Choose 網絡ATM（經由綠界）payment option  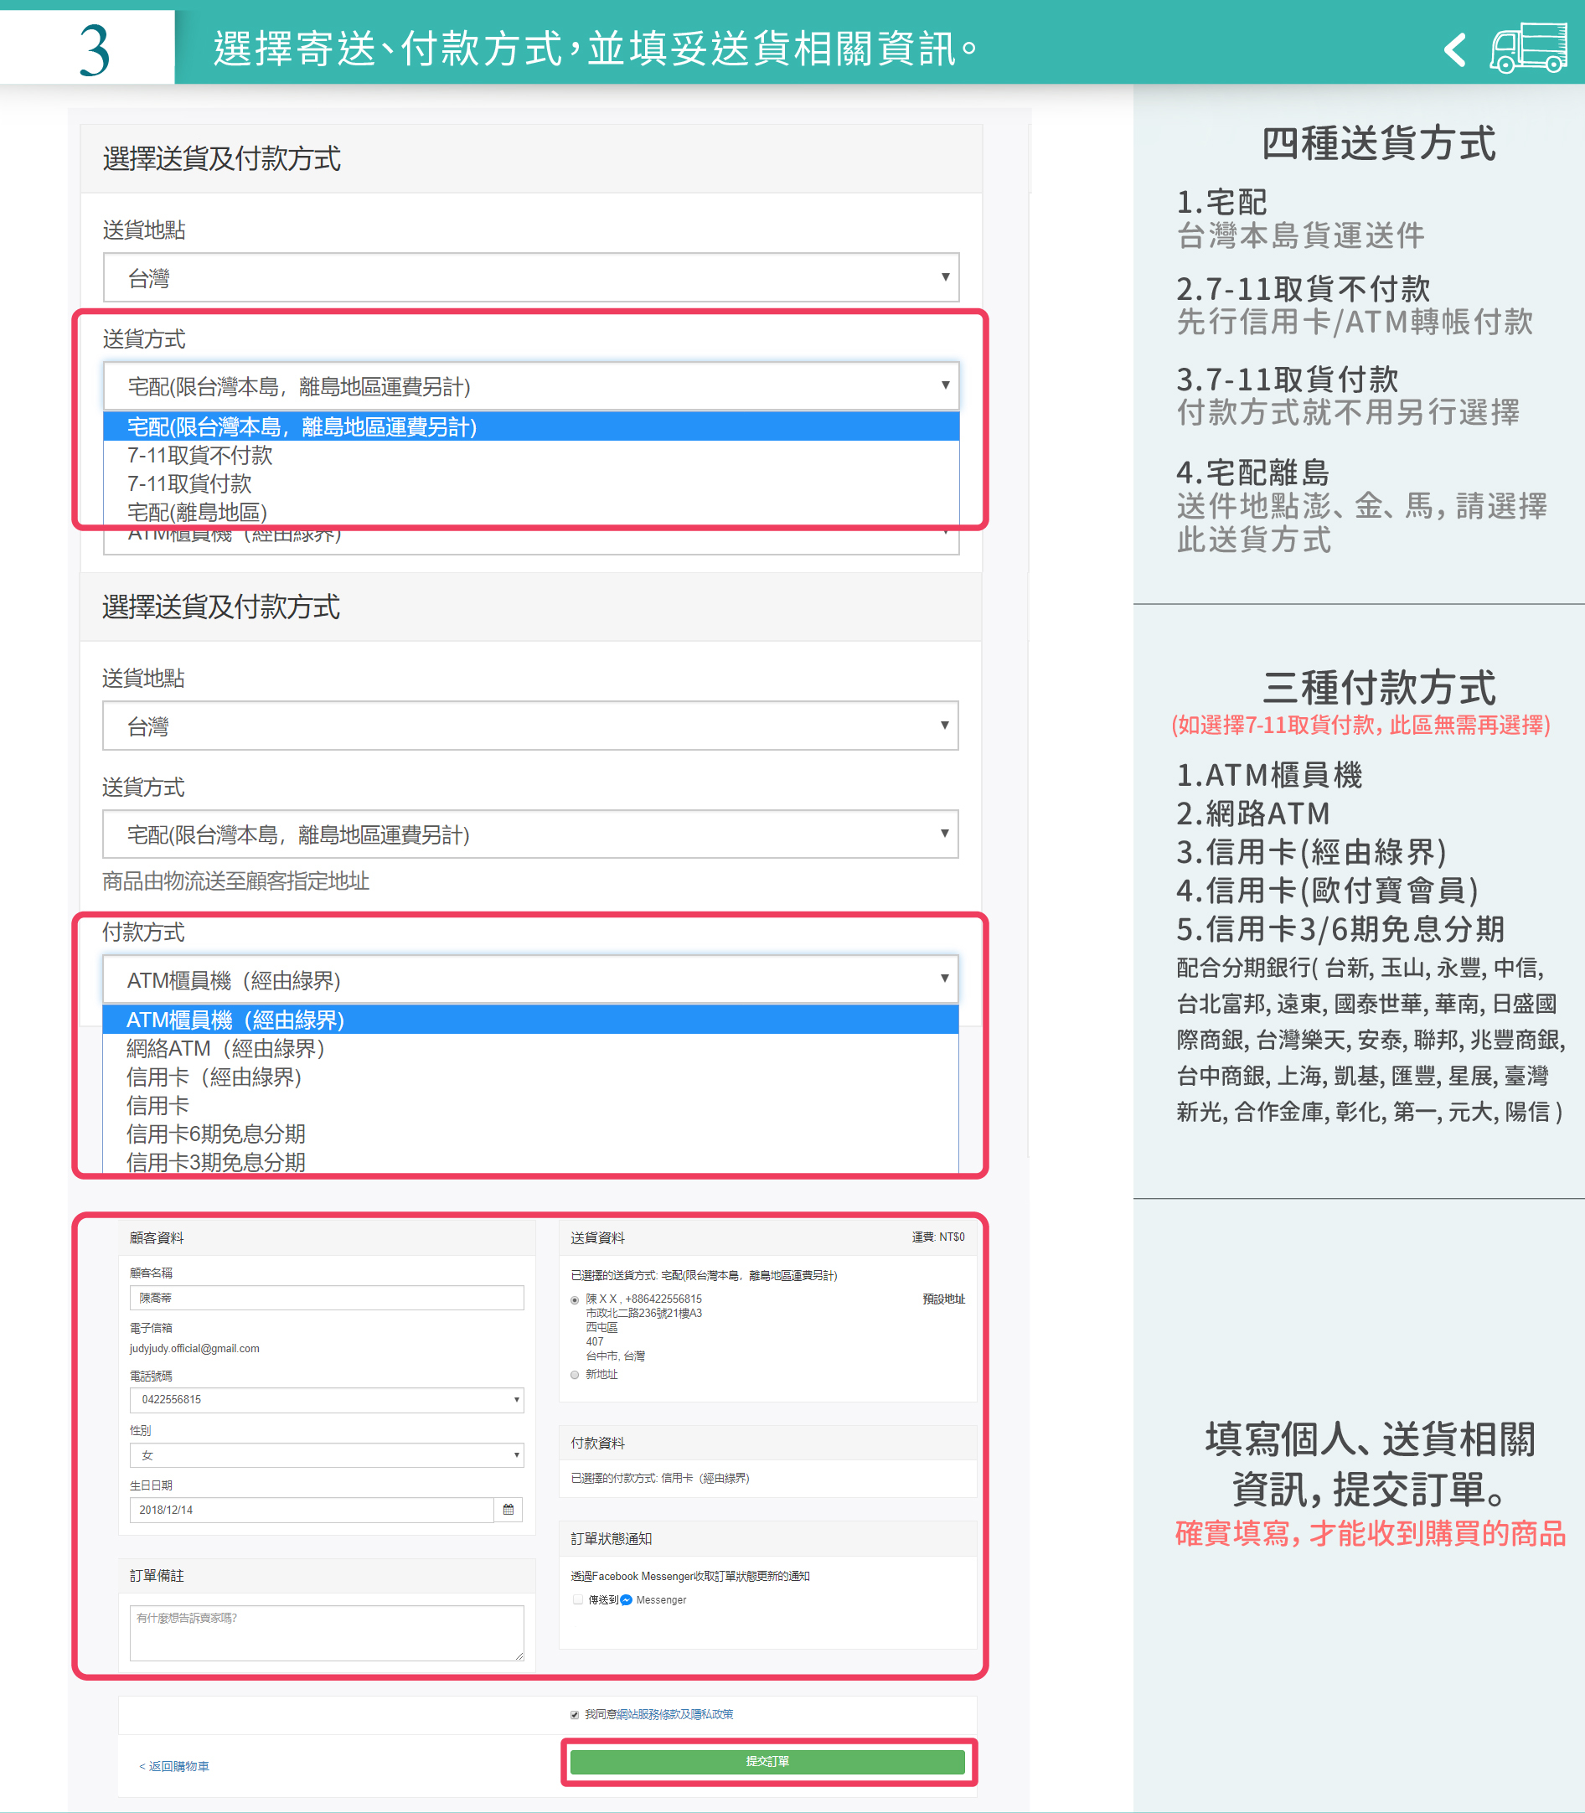(x=530, y=1048)
